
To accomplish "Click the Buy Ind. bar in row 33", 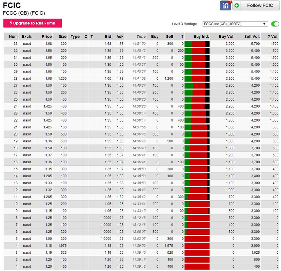I will (x=197, y=44).
